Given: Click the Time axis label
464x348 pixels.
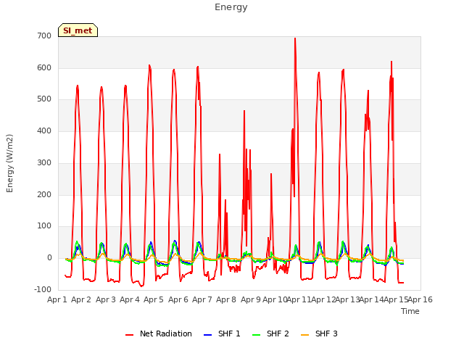Looking at the screenshot, I should click(x=410, y=311).
